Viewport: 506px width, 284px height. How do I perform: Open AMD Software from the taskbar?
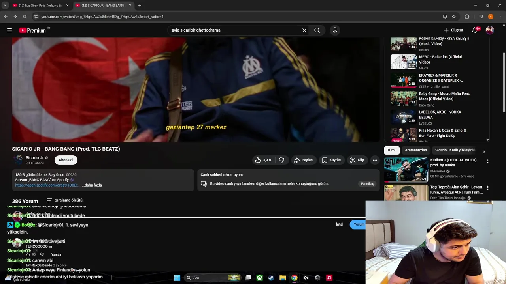329,278
